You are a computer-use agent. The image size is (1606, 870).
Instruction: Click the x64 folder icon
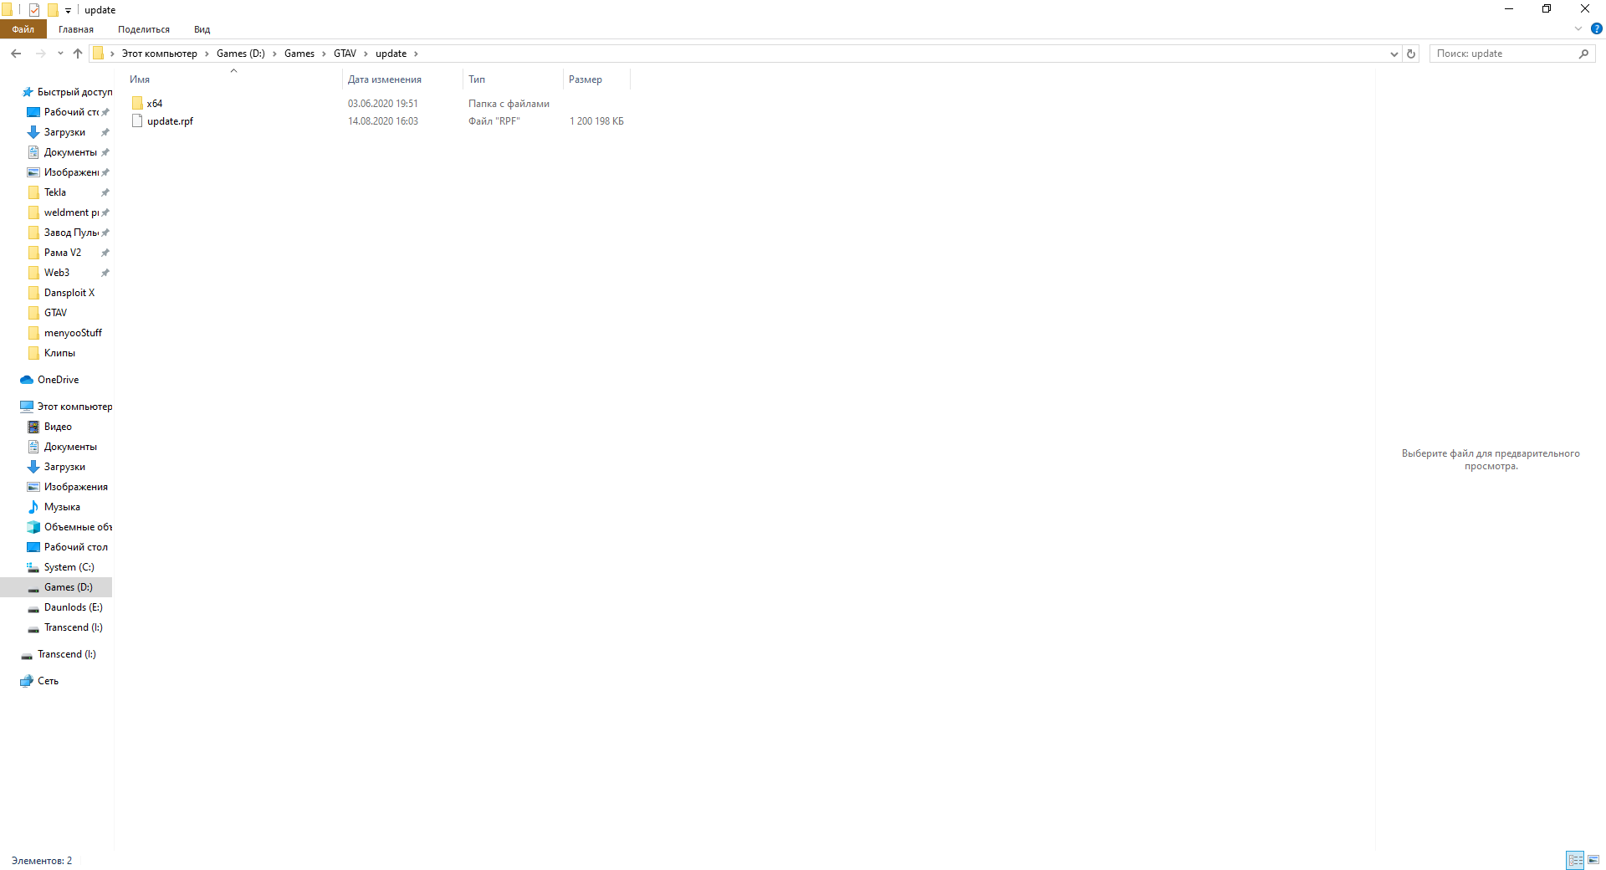137,103
